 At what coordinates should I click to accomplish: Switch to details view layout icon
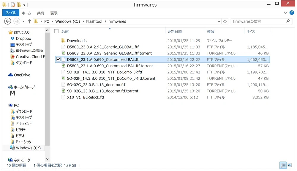(x=283, y=165)
